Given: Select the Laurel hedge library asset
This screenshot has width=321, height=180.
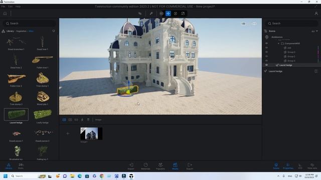Looking at the screenshot, I should (x=16, y=116).
